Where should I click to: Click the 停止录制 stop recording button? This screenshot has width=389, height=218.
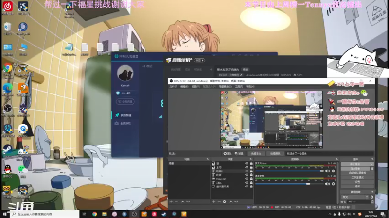pos(355,169)
